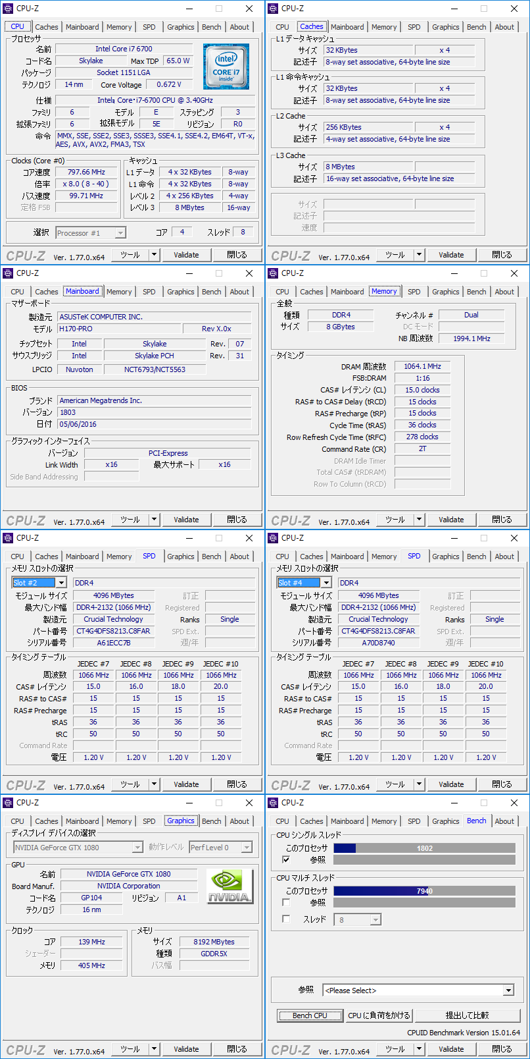The height and width of the screenshot is (1059, 530).
Task: Click the Nuvoton LPCIO field
Action: click(79, 369)
